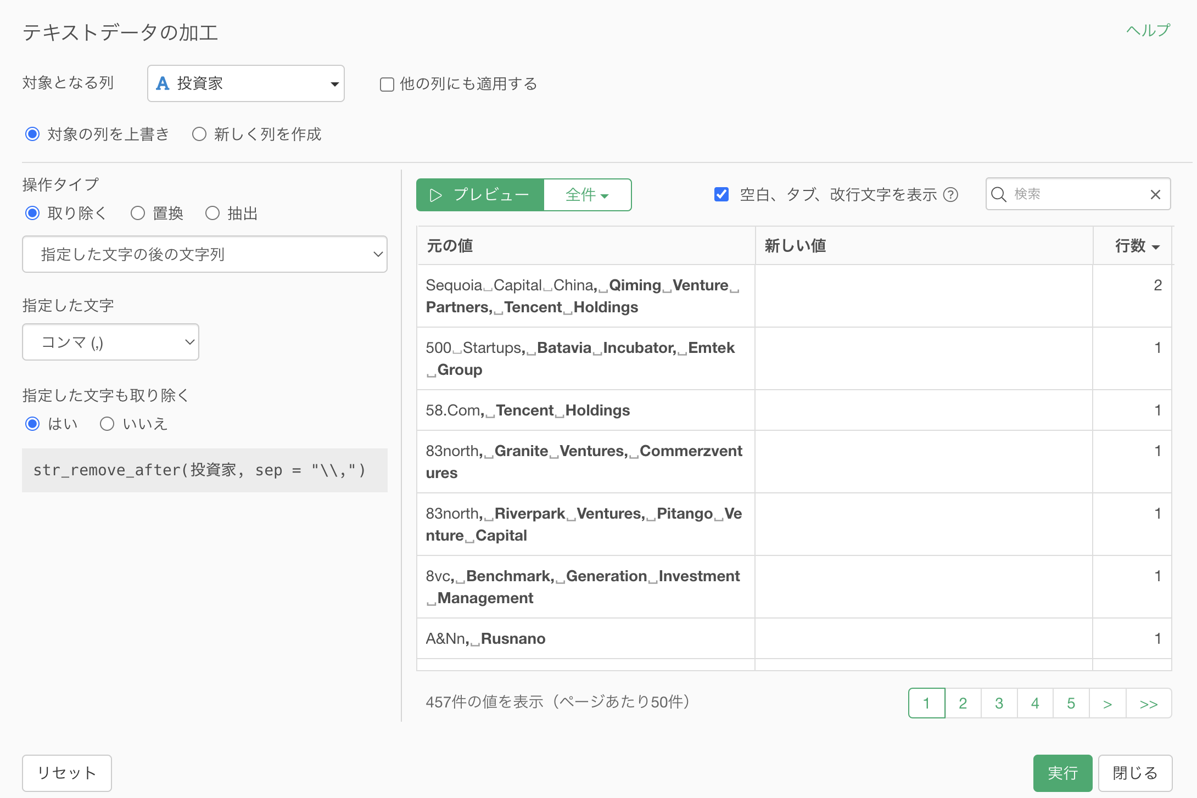Click the '58.Com, Tencent Holdings' row
Image resolution: width=1197 pixels, height=798 pixels.
(x=585, y=411)
